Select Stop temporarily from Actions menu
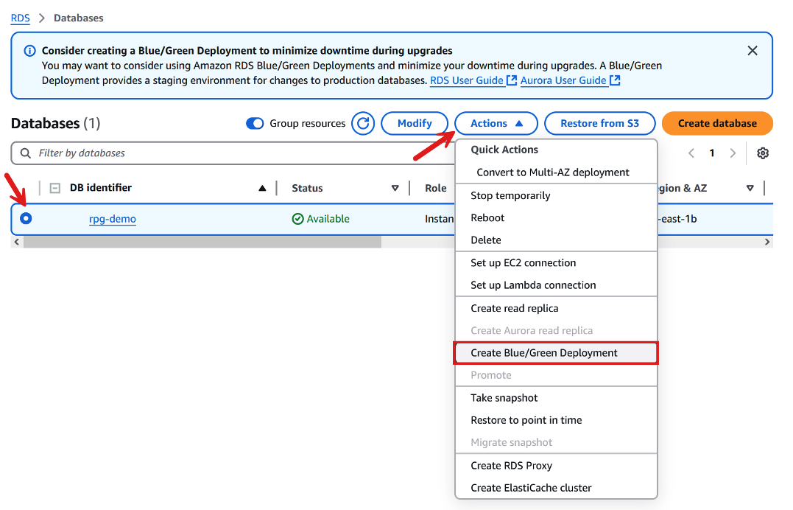Screen dimensions: 793x510 (x=557, y=195)
